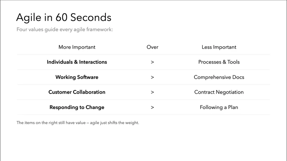Select the '>' symbol in the Customer Collaboration row

[x=152, y=92]
